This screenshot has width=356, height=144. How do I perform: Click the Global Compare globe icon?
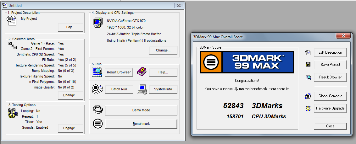(x=308, y=96)
